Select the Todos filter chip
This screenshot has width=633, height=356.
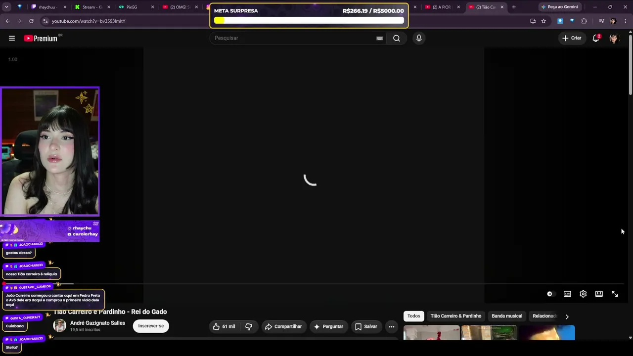[414, 316]
